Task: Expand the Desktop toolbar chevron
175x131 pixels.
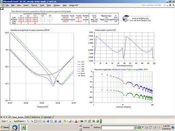Action: pos(92,126)
